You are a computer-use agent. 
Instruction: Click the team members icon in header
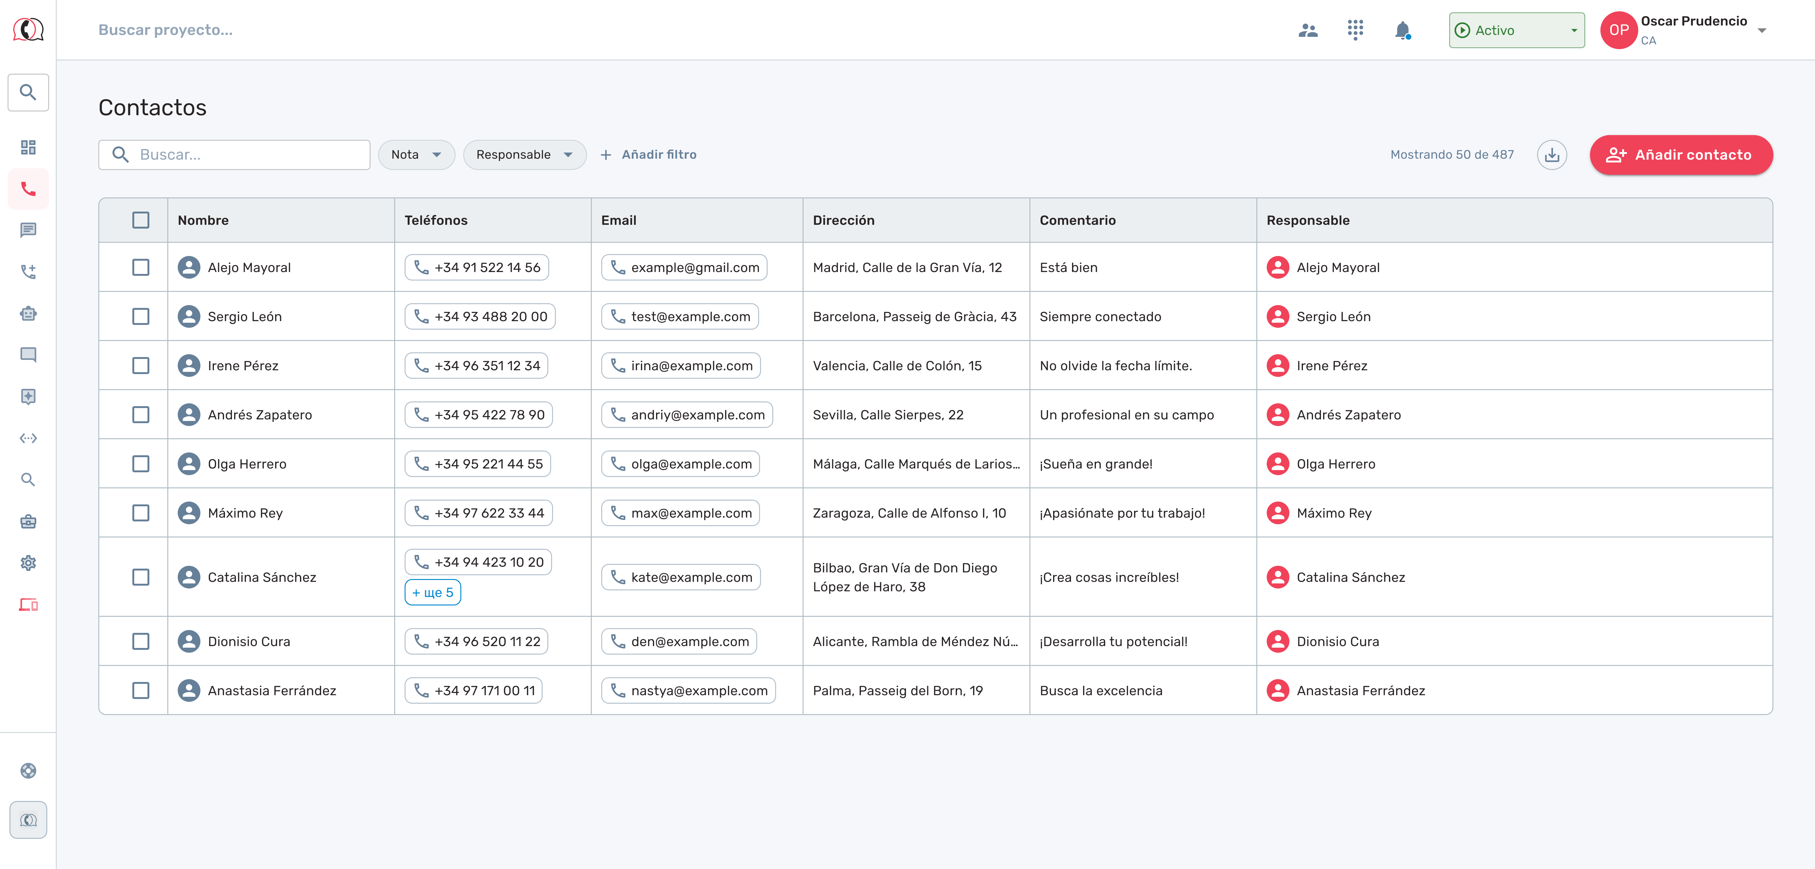pyautogui.click(x=1308, y=30)
